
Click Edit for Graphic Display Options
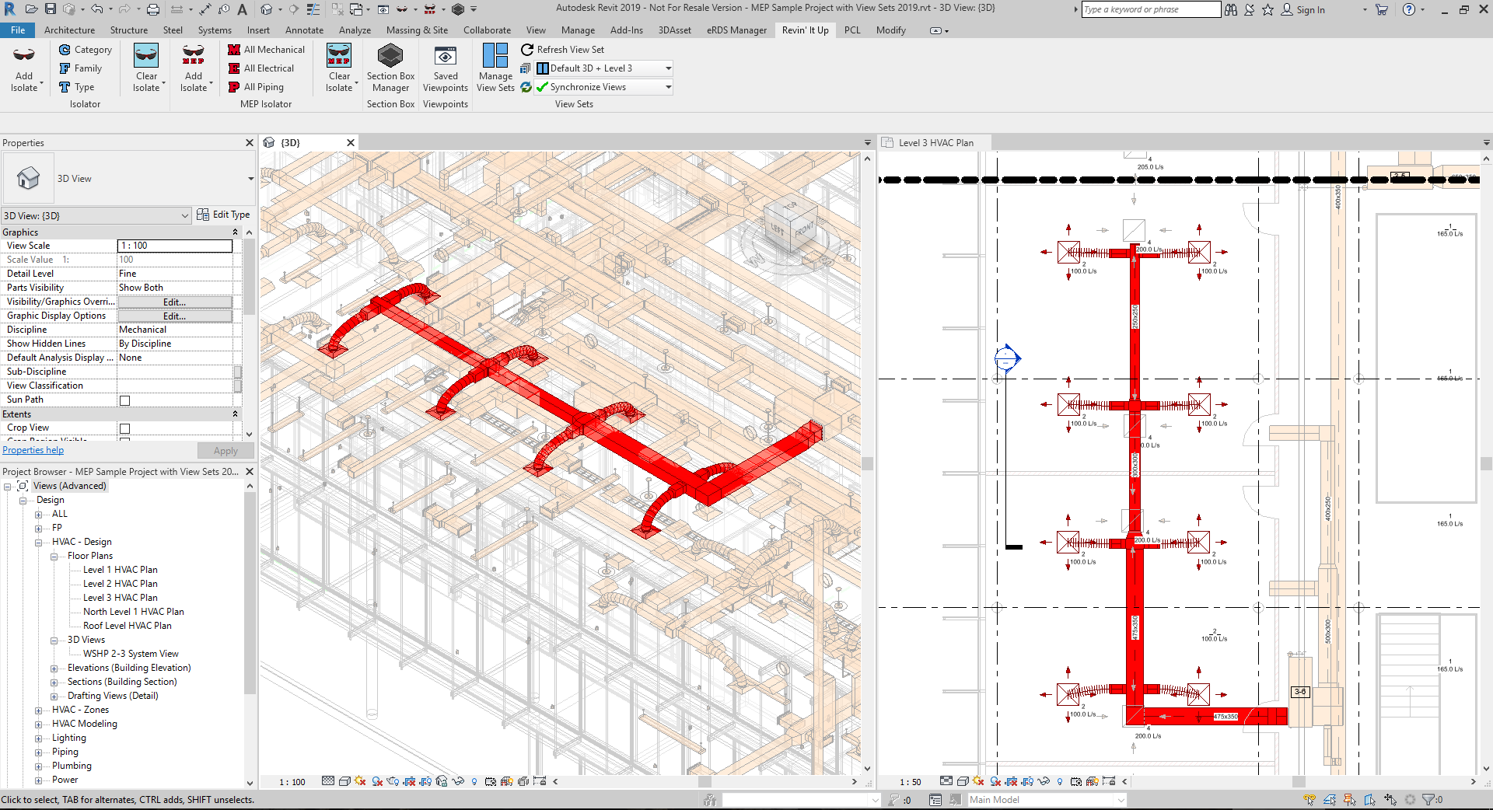click(174, 316)
